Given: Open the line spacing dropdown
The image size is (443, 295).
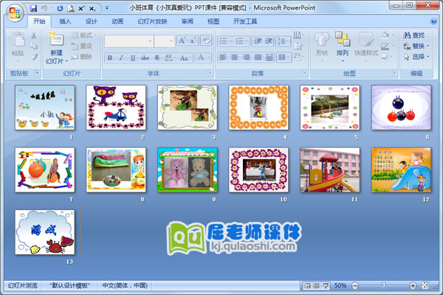Looking at the screenshot, I should click(x=283, y=41).
